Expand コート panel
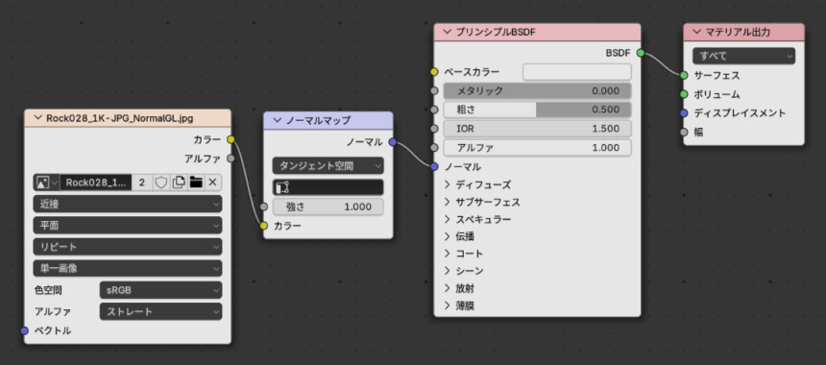Viewport: 826px width, 365px height. (448, 254)
